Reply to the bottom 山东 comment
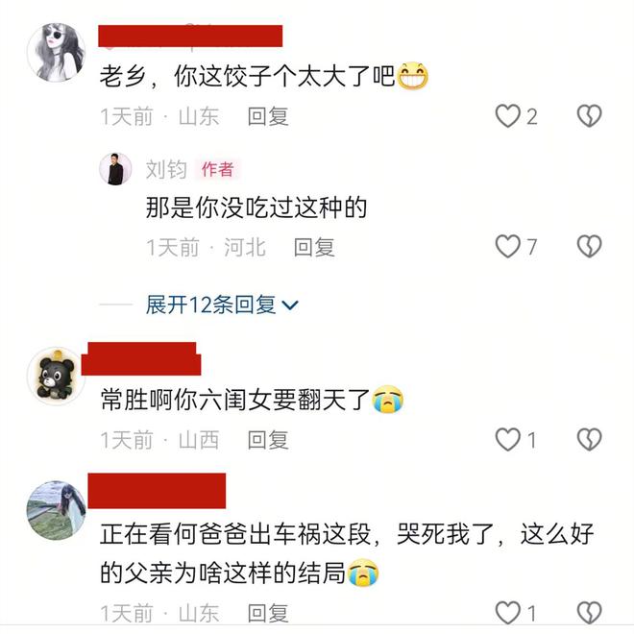Image resolution: width=634 pixels, height=634 pixels. (x=268, y=614)
